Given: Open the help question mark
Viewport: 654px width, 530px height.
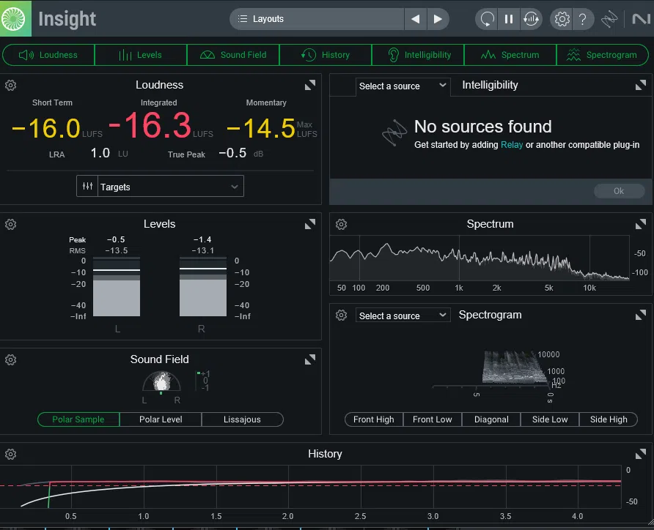Looking at the screenshot, I should [x=583, y=19].
